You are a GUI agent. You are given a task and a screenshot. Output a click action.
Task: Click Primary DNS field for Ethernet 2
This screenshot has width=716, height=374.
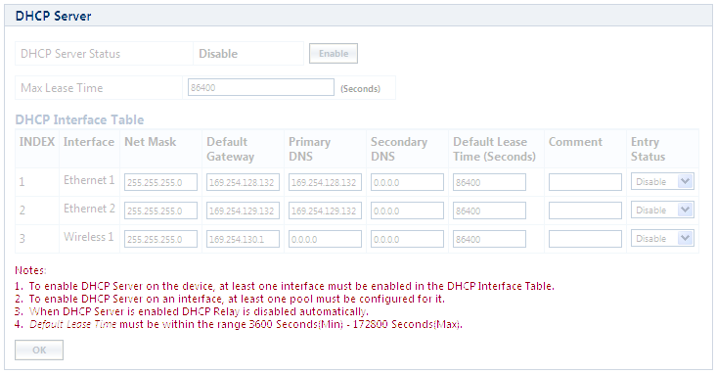[325, 210]
